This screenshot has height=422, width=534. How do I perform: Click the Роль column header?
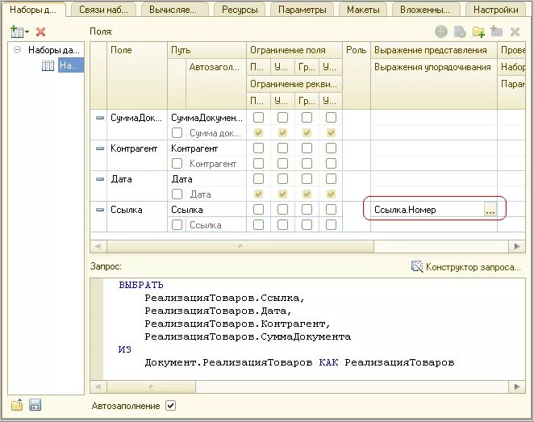click(x=357, y=76)
